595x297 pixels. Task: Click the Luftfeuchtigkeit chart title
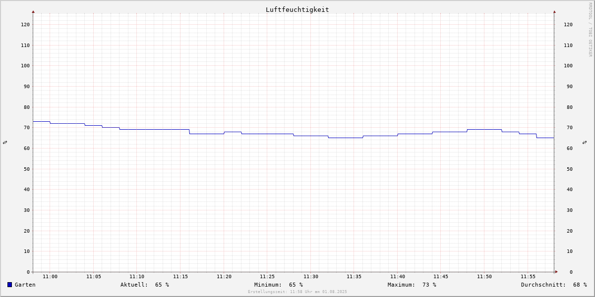coord(297,9)
